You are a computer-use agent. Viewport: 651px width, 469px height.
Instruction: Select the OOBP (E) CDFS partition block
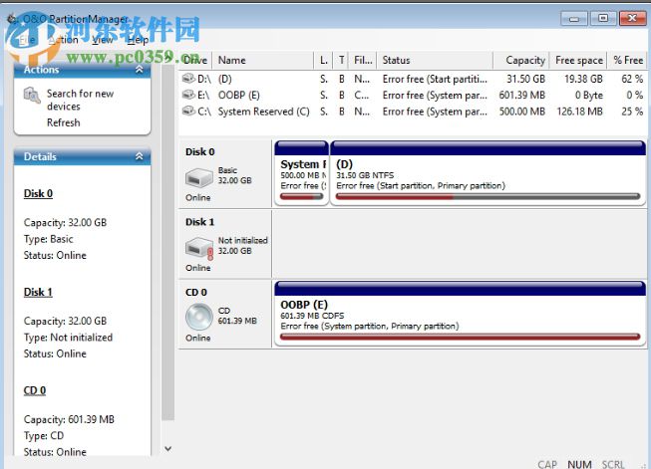(460, 313)
